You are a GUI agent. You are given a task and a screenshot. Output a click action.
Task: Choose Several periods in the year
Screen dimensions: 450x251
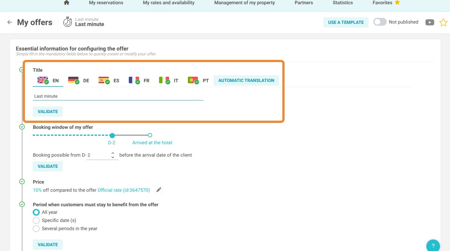pos(36,229)
